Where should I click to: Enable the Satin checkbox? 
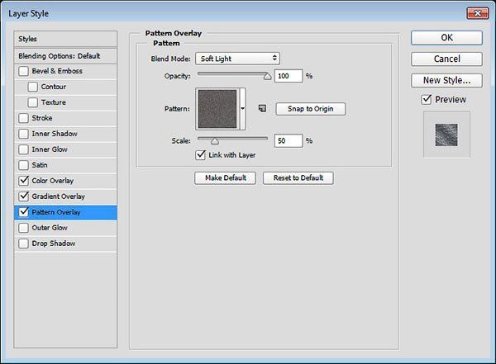coord(23,165)
